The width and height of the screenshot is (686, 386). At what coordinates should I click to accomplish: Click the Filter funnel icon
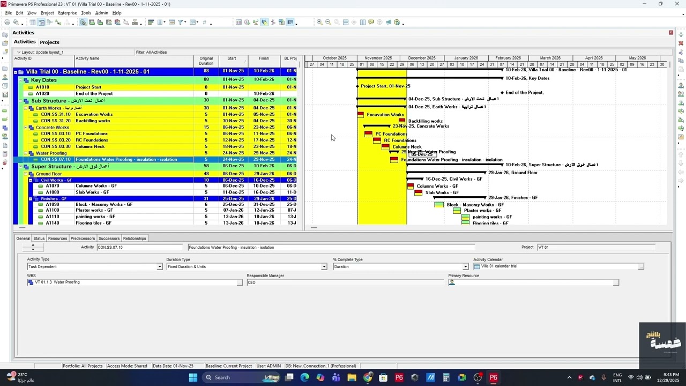coord(181,23)
